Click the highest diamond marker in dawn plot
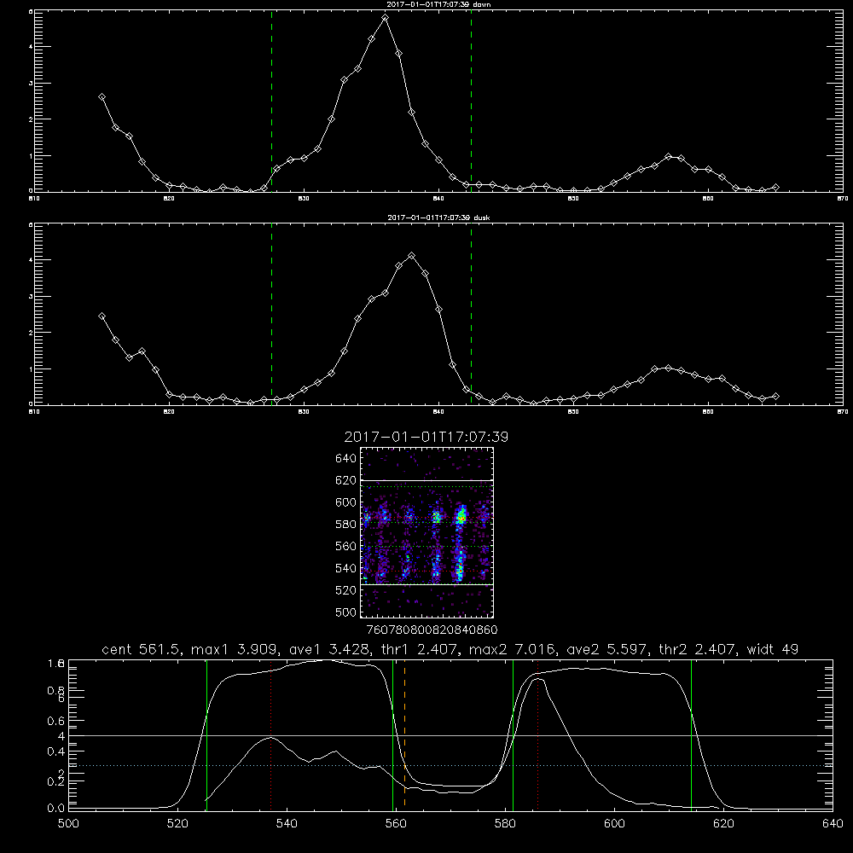Image resolution: width=853 pixels, height=853 pixels. tap(386, 17)
